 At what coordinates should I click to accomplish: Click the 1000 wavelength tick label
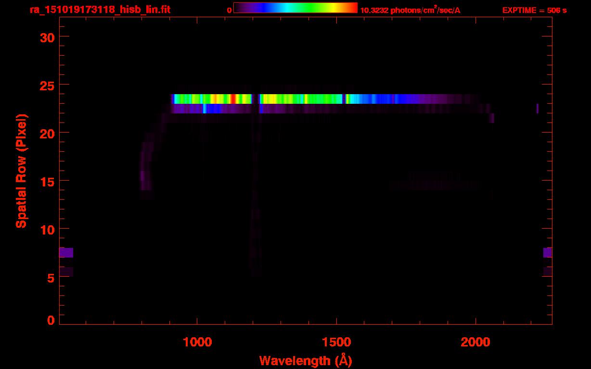tap(197, 342)
